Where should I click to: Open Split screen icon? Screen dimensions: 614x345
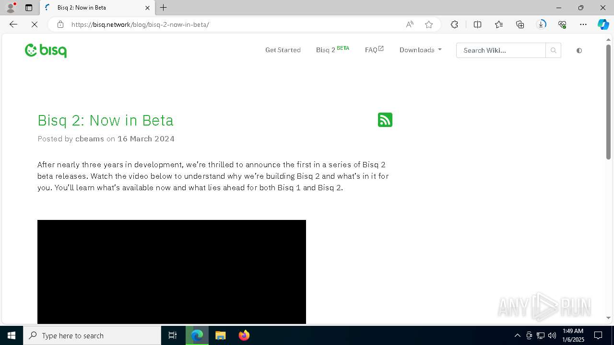coord(477,24)
